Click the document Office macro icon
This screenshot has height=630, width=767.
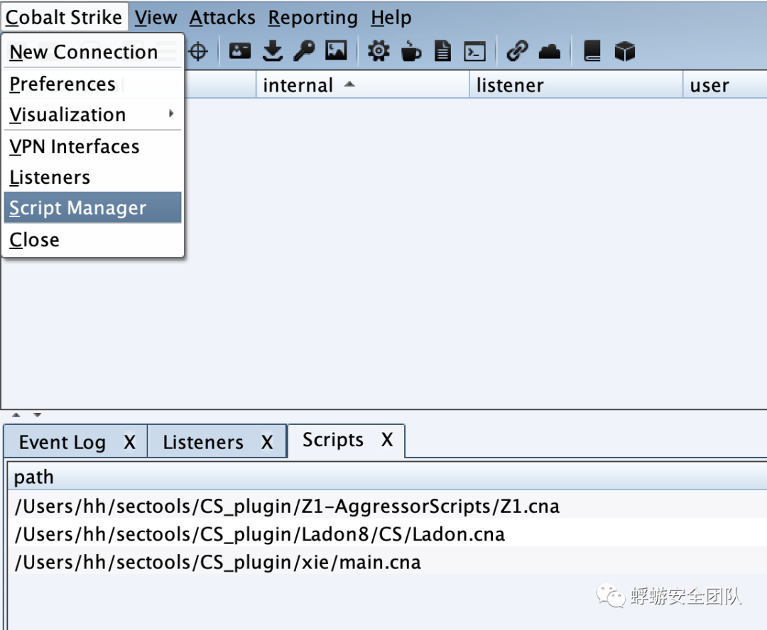coord(442,51)
